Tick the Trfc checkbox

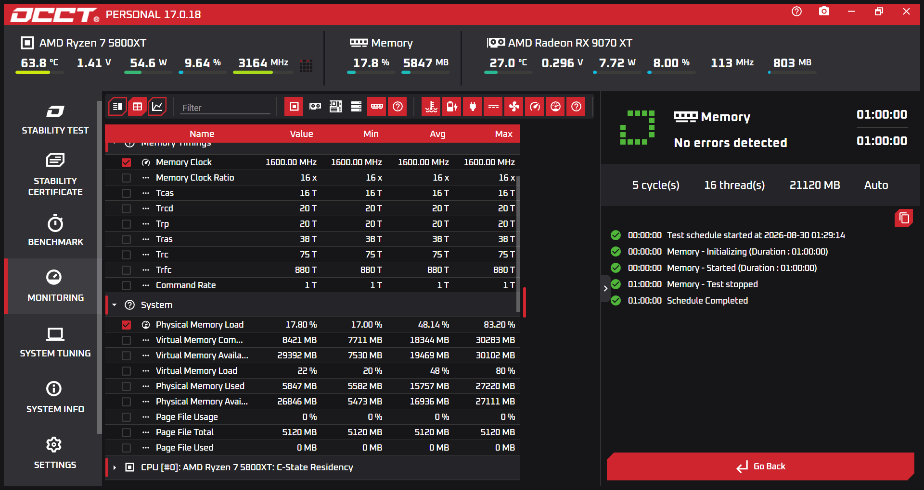coord(126,270)
